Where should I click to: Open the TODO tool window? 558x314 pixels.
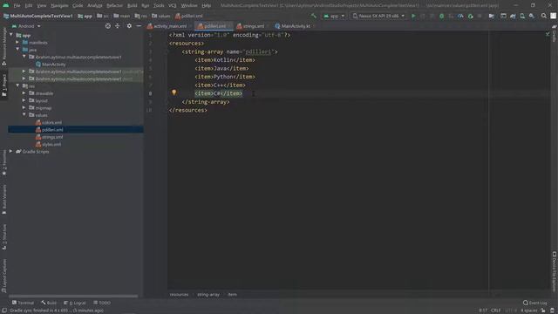[x=102, y=303]
